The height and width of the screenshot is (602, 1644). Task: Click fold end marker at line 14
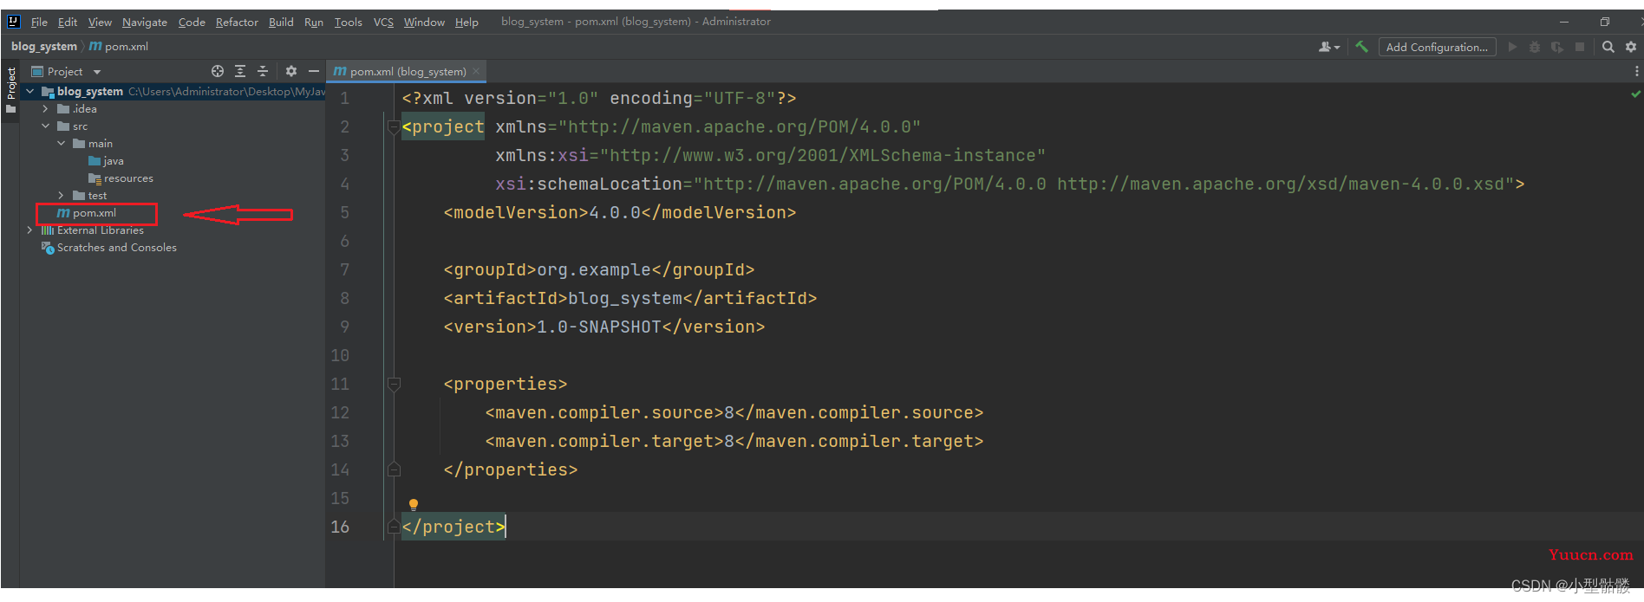394,469
